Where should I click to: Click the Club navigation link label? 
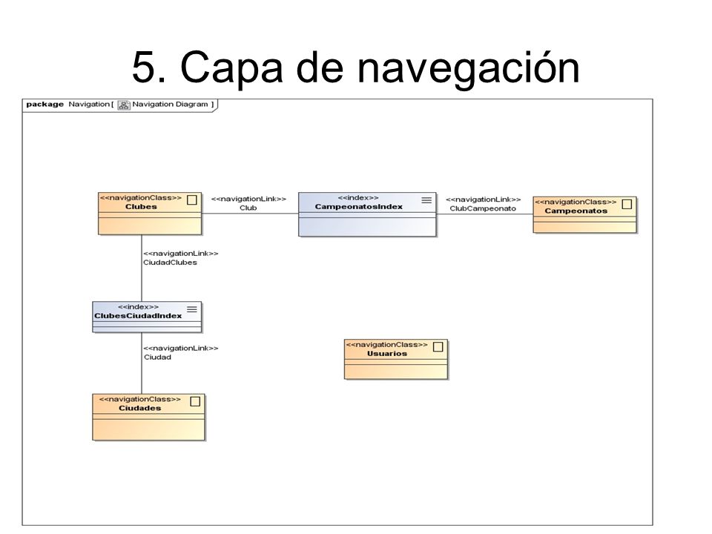coord(248,208)
